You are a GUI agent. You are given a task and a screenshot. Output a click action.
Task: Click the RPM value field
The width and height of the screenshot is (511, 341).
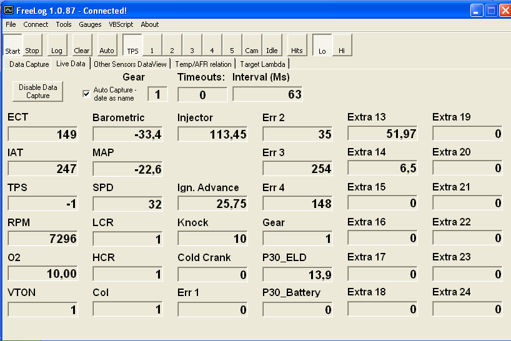tap(42, 239)
